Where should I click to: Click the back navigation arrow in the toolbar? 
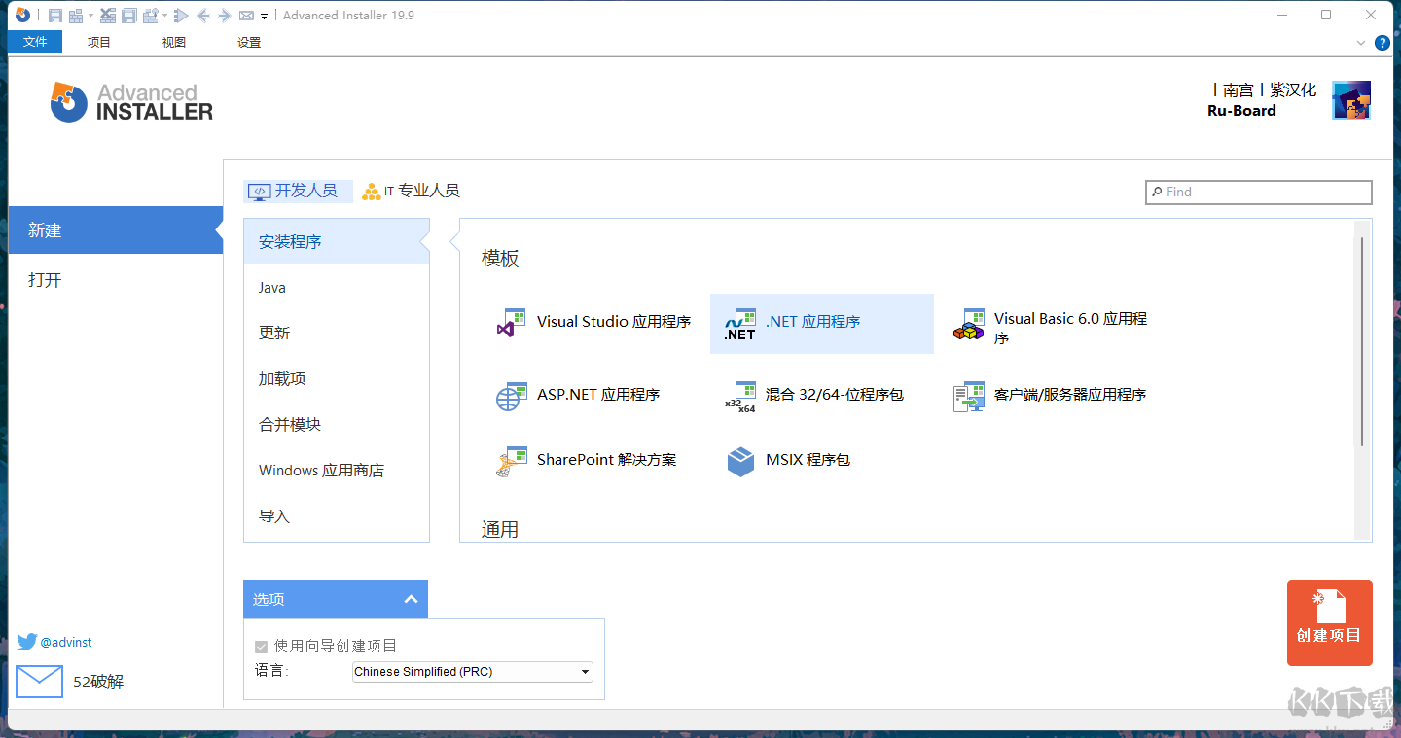coord(204,15)
